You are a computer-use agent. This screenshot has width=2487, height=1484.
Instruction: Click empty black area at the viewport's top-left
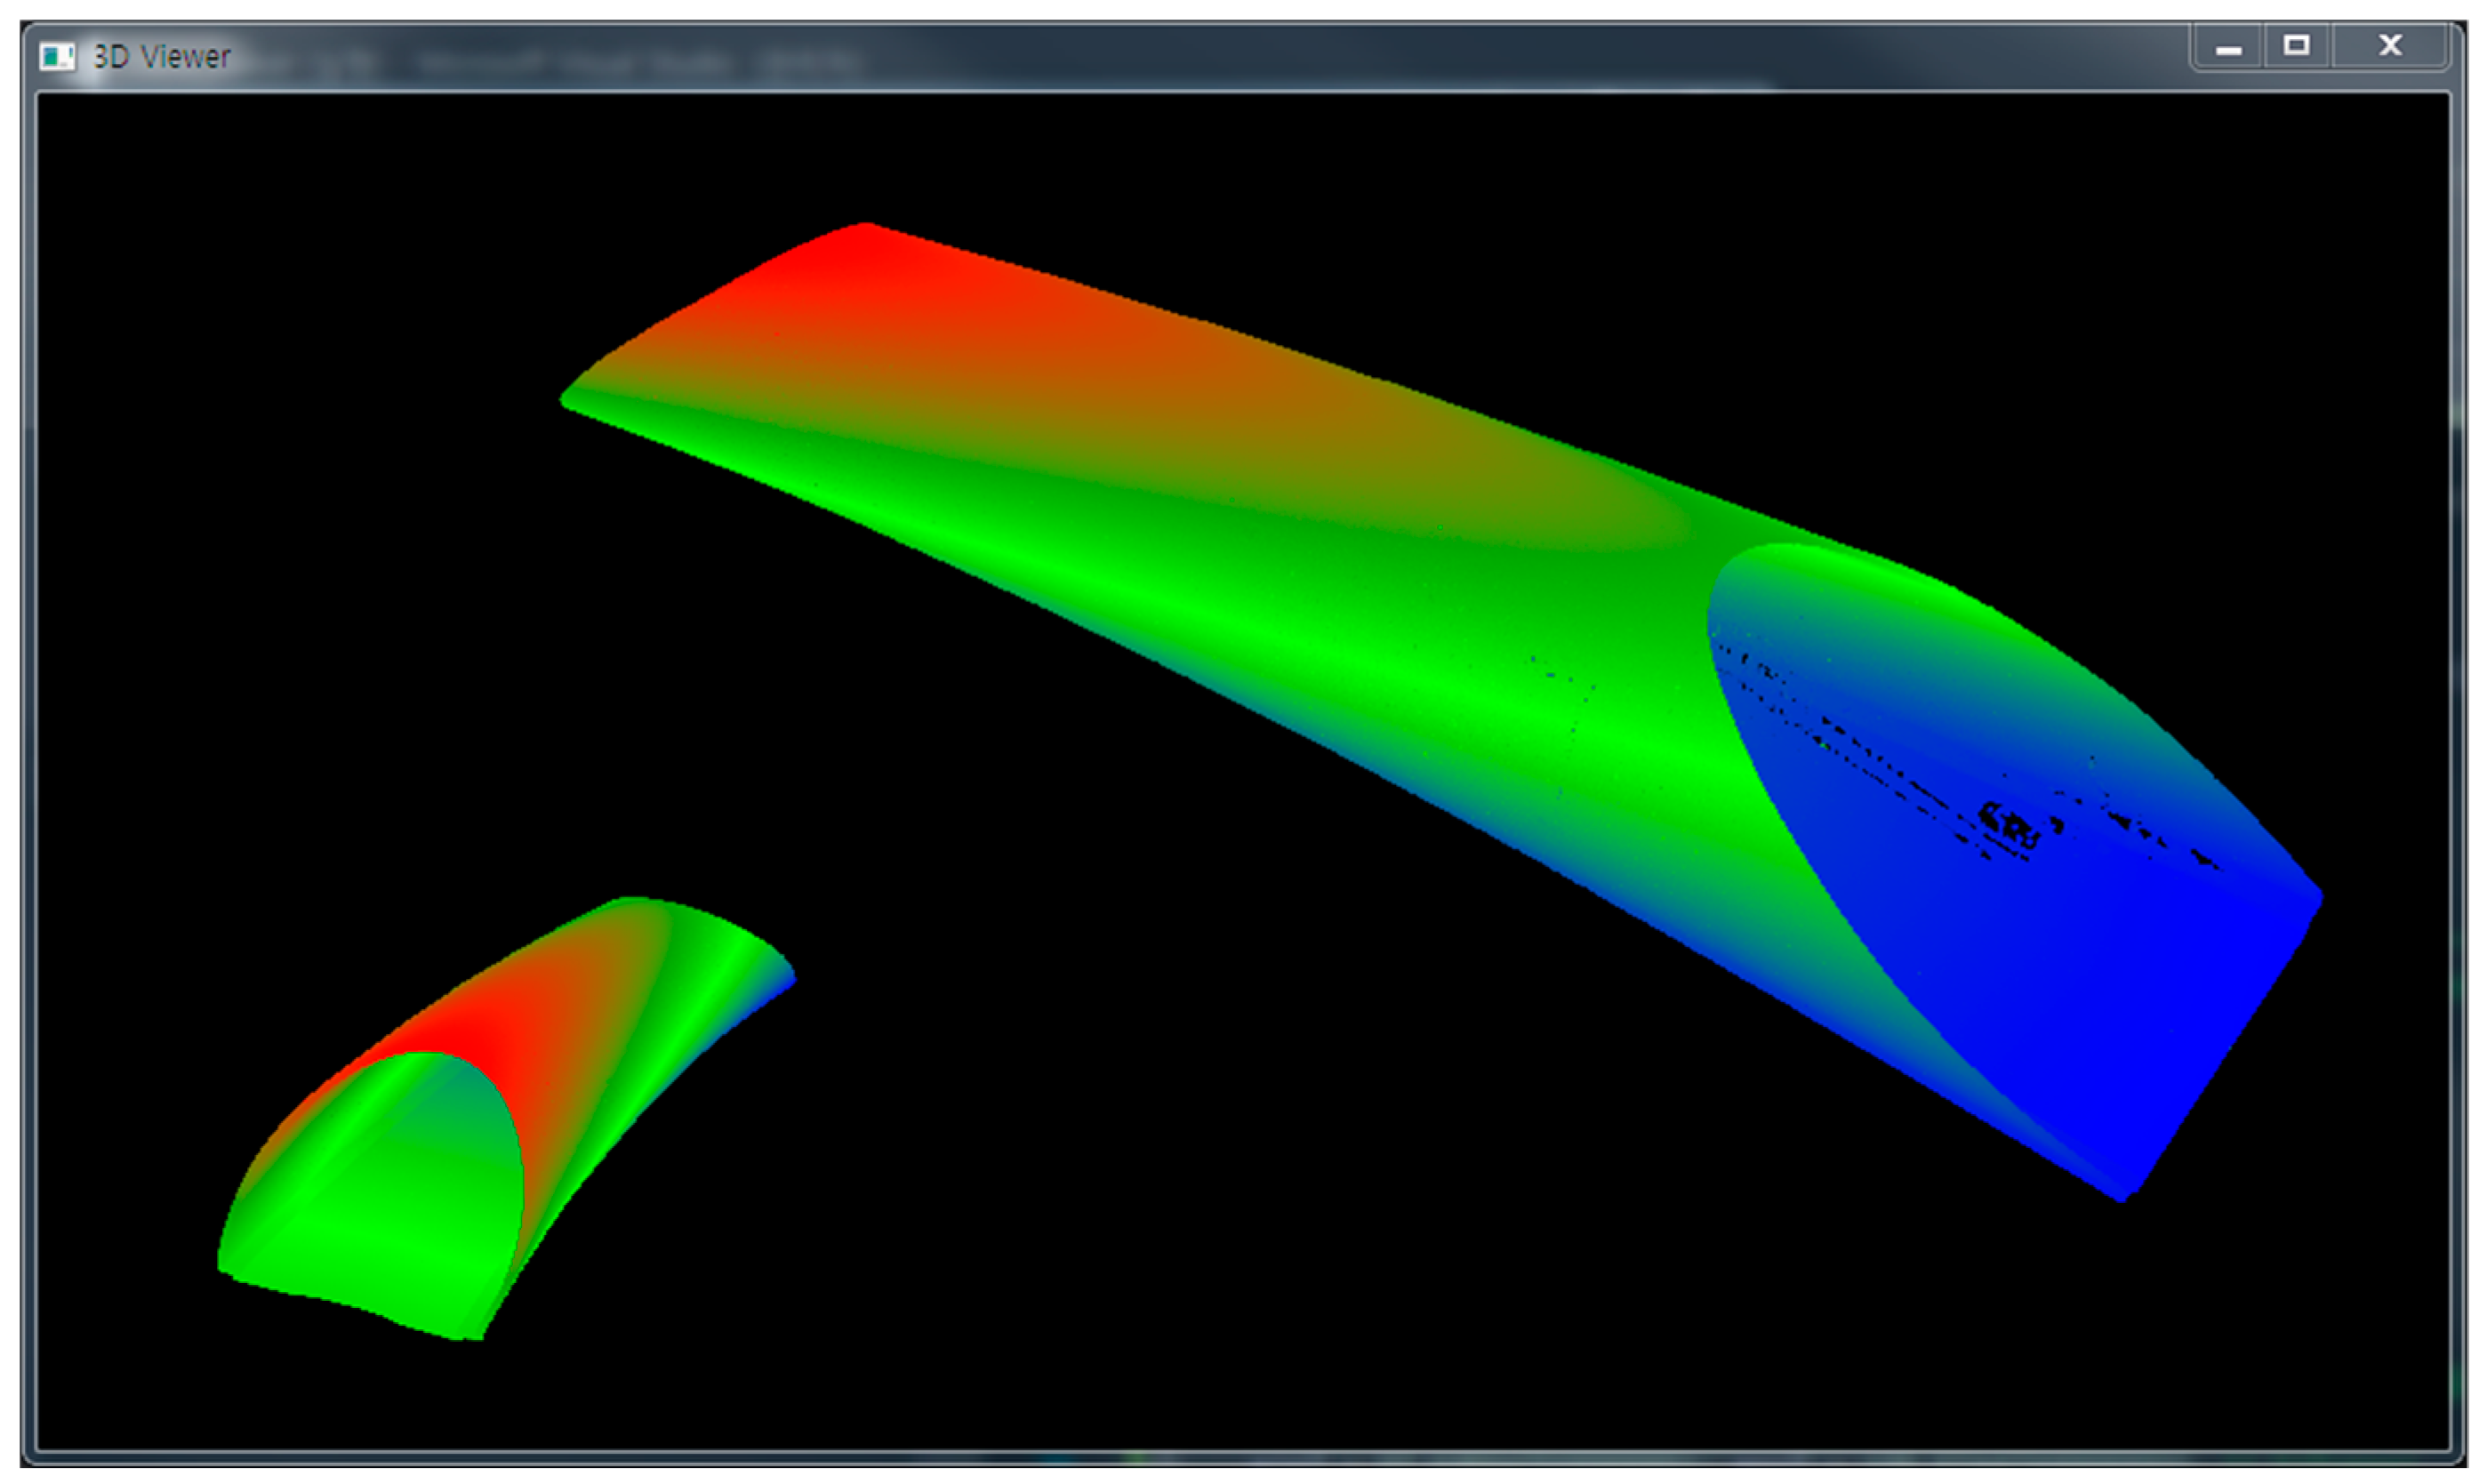tap(200, 200)
